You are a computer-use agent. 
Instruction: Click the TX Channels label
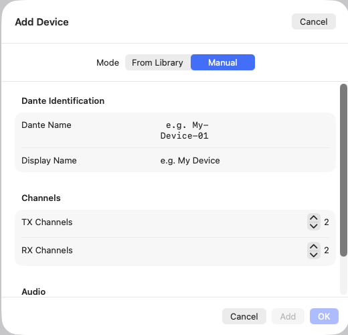point(47,222)
